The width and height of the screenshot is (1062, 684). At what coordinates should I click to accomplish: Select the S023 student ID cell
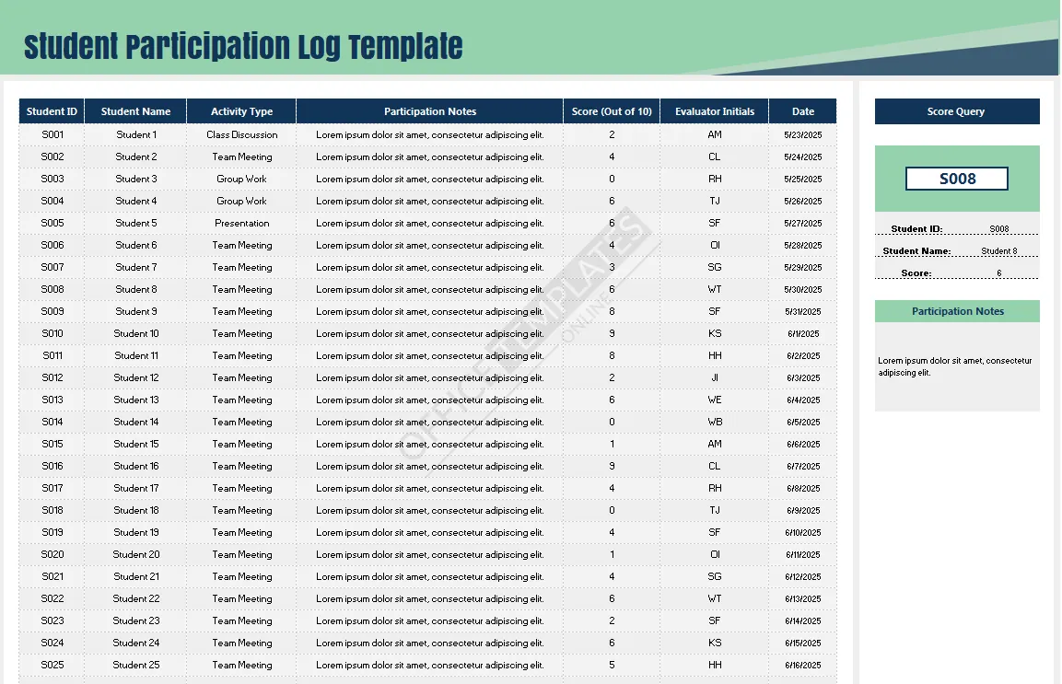[x=53, y=621]
